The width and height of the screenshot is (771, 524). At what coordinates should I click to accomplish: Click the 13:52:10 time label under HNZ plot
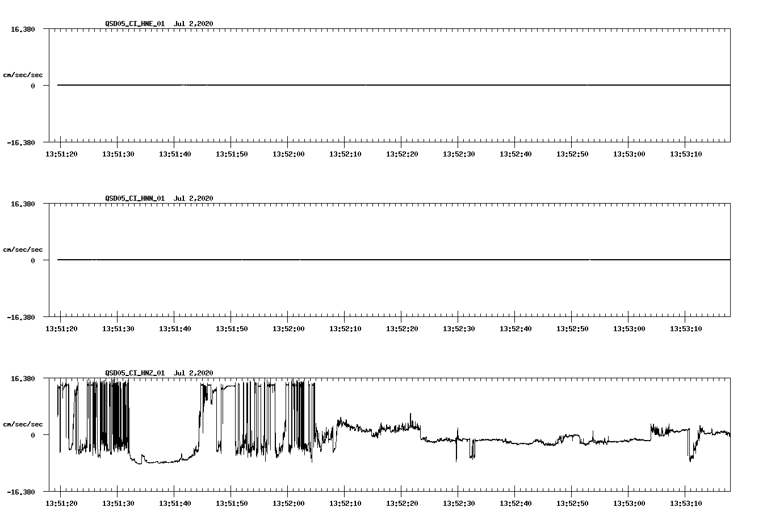[345, 504]
